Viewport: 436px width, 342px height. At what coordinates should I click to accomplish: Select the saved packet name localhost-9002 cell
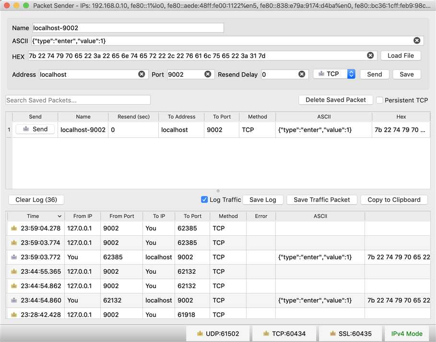pyautogui.click(x=83, y=130)
